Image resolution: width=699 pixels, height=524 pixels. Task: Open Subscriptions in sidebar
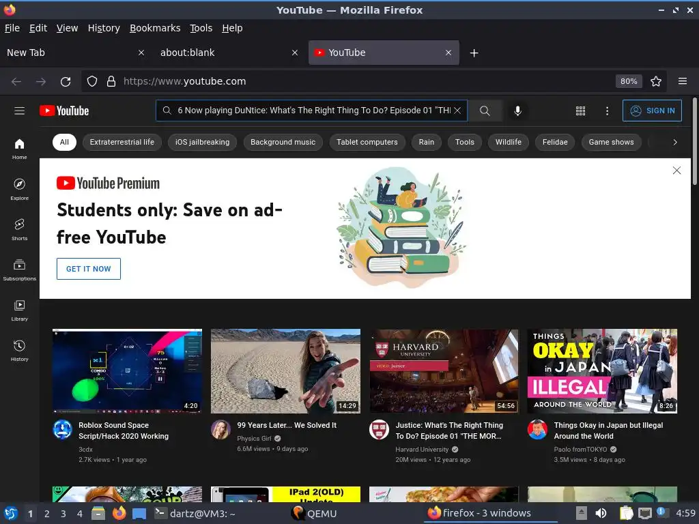19,270
